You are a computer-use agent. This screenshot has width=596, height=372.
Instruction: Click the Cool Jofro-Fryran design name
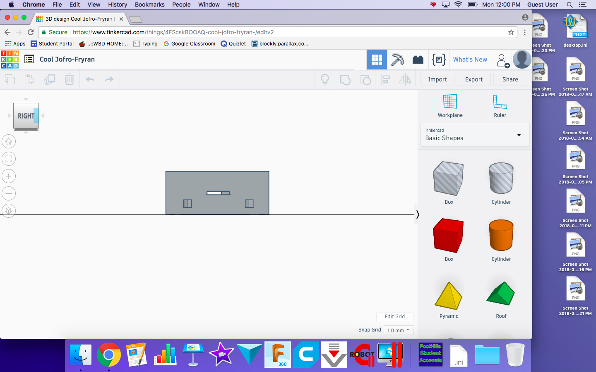pyautogui.click(x=67, y=60)
